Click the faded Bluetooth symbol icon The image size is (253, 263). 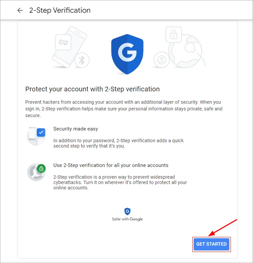tap(82, 60)
